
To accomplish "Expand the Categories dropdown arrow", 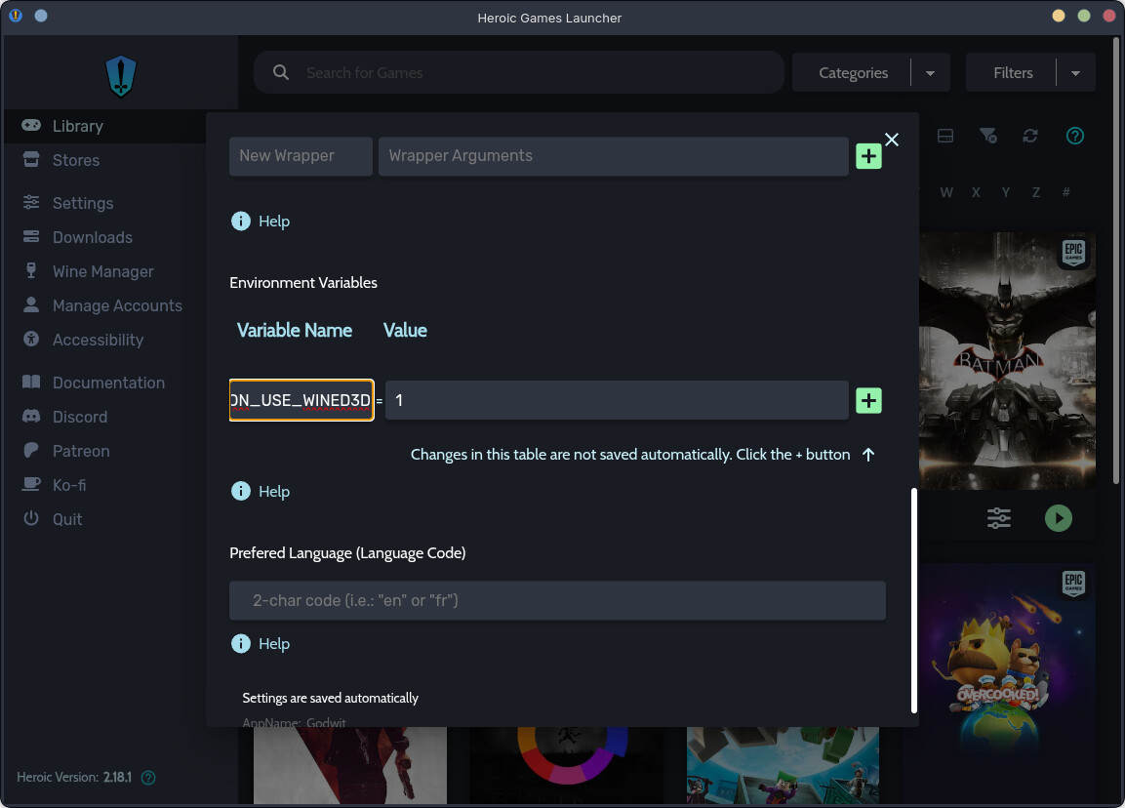I will click(x=930, y=73).
